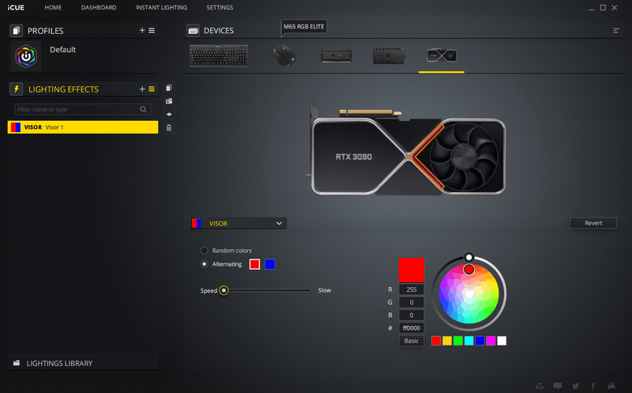The height and width of the screenshot is (393, 632).
Task: Click the hex color field ff0000
Action: 411,328
